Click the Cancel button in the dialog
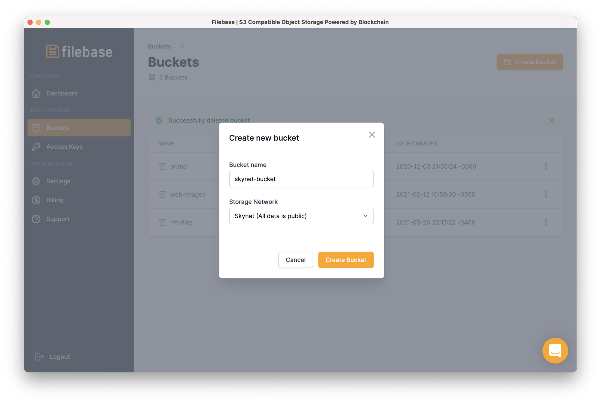The width and height of the screenshot is (601, 404). tap(295, 260)
